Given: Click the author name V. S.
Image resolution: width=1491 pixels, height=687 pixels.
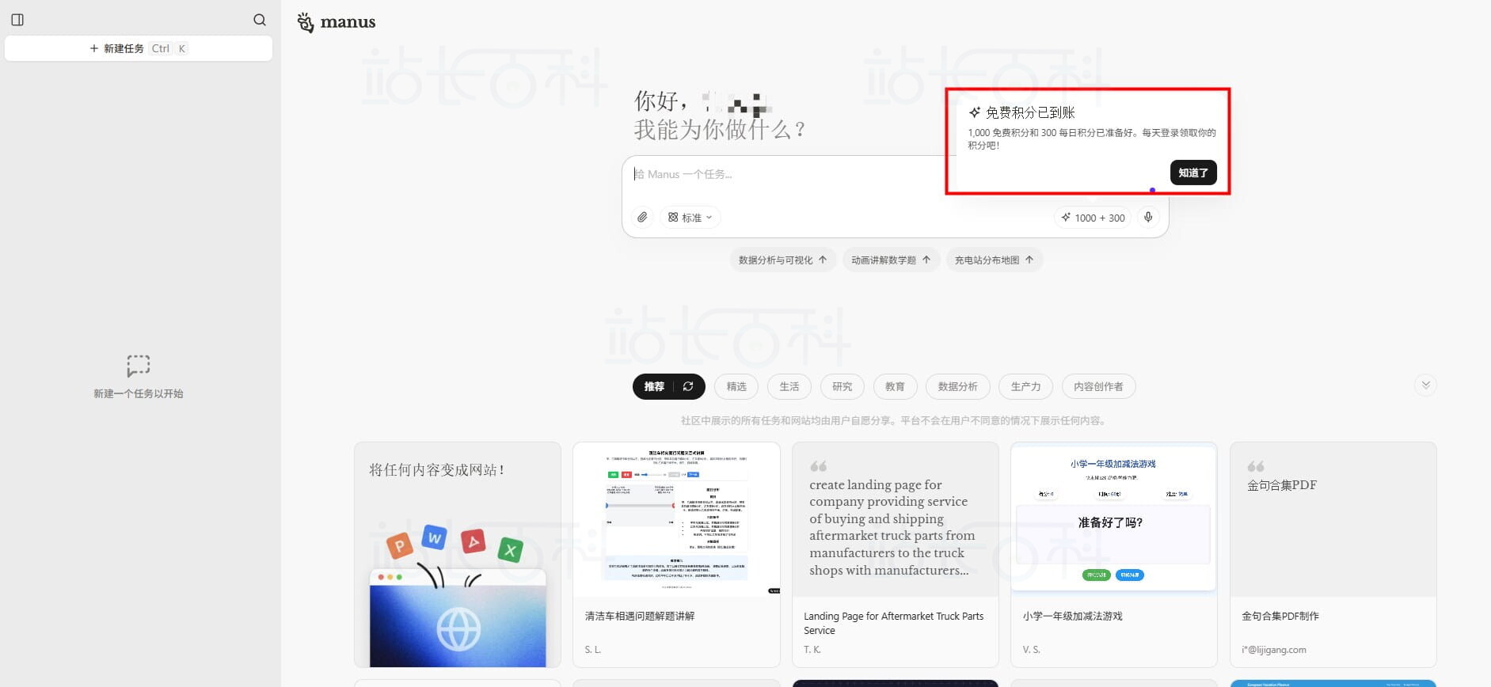Looking at the screenshot, I should pos(1032,650).
